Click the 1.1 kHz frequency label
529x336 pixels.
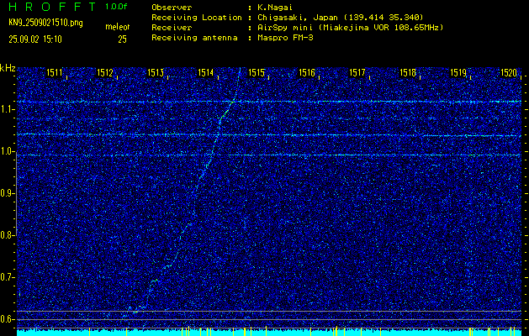coord(7,109)
